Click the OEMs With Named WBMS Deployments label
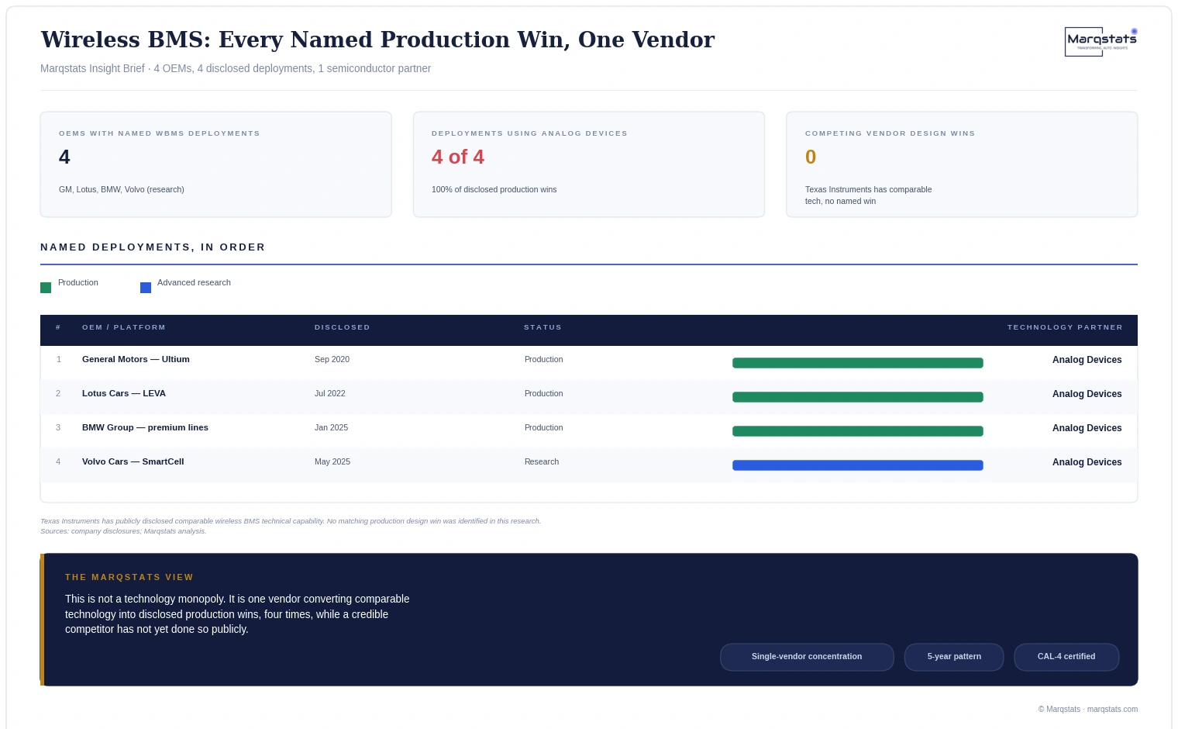Image resolution: width=1178 pixels, height=729 pixels. (160, 133)
